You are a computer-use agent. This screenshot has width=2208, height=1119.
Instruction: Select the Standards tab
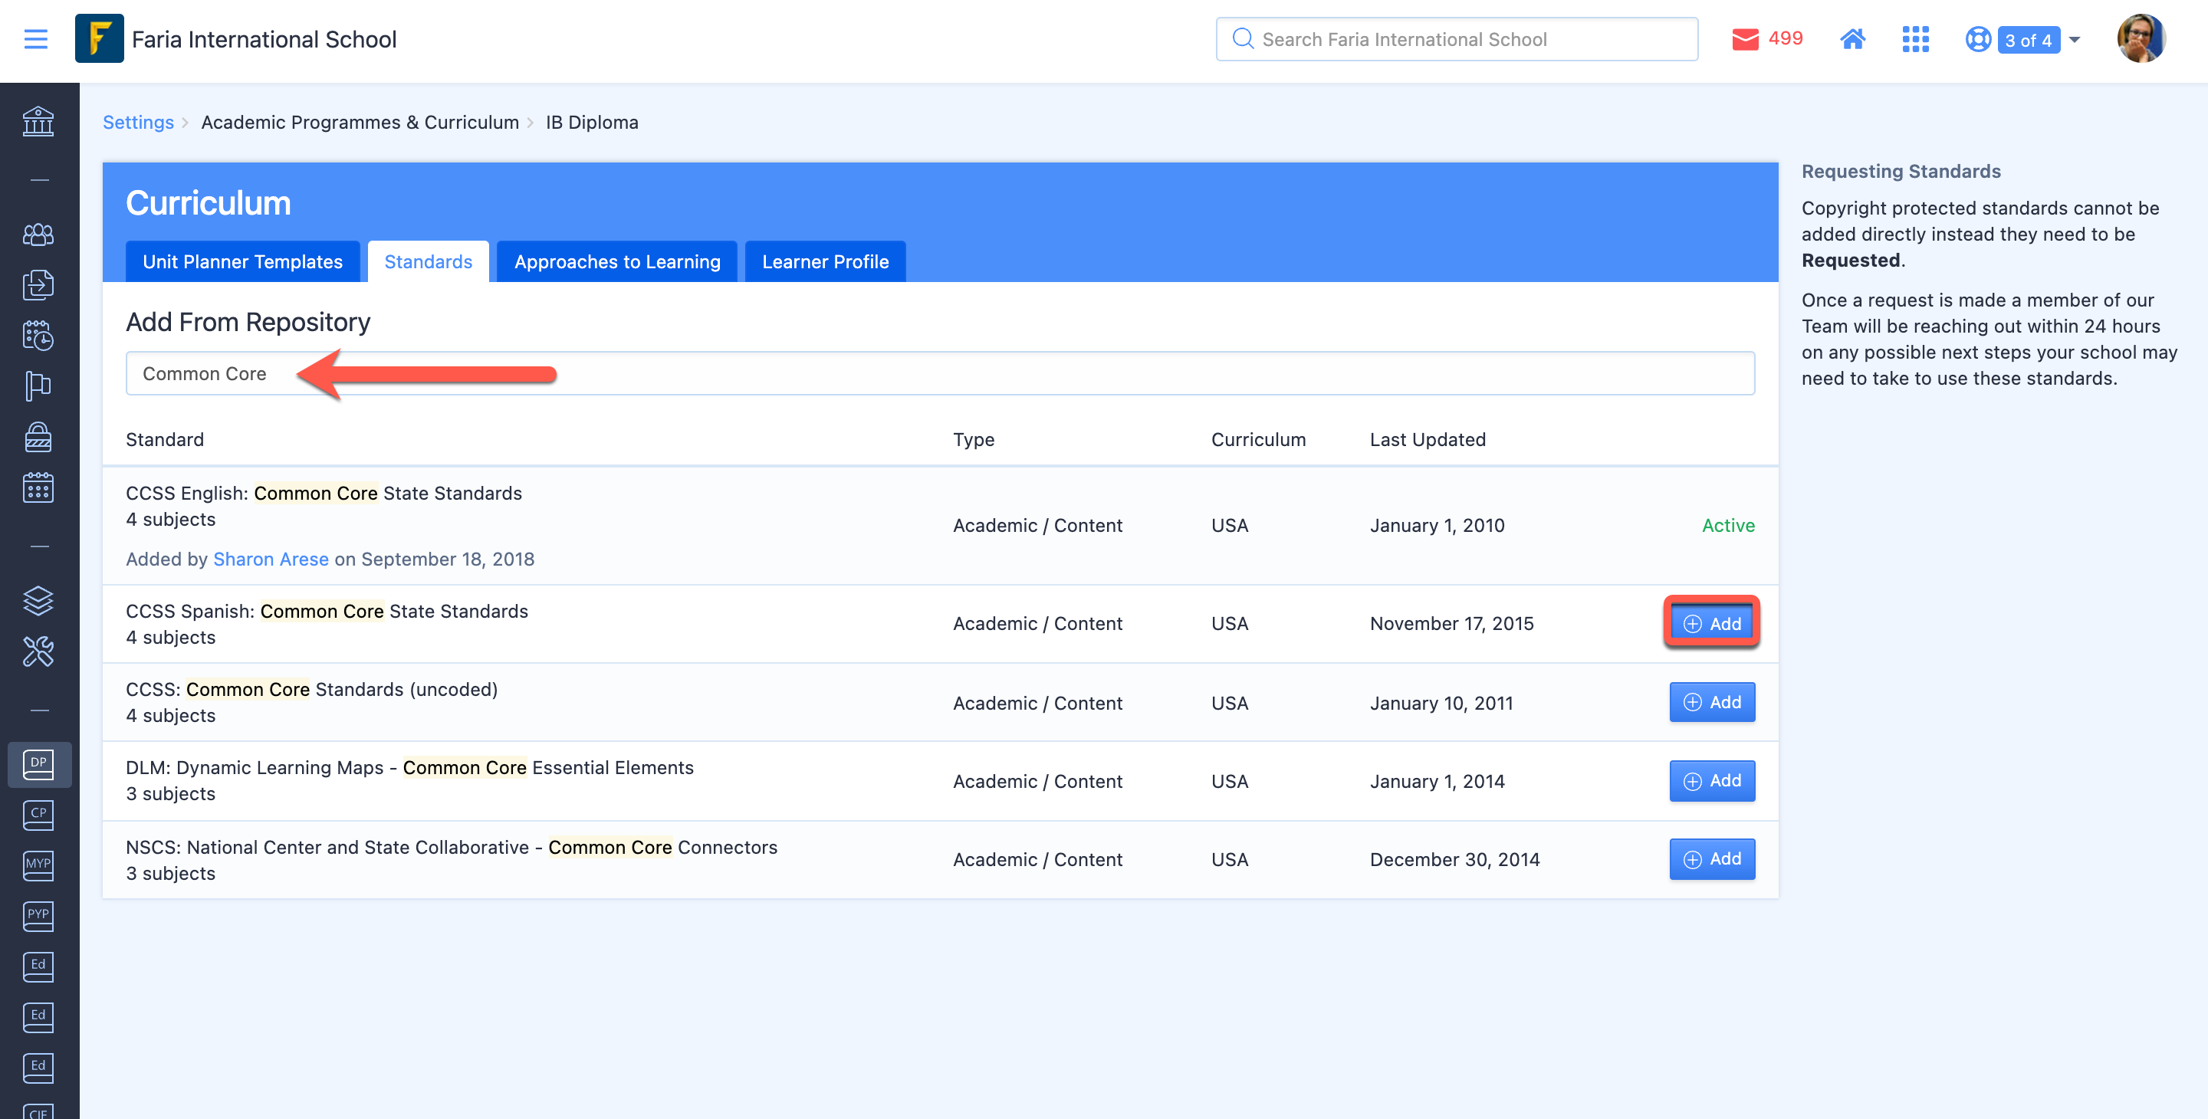[x=428, y=261]
